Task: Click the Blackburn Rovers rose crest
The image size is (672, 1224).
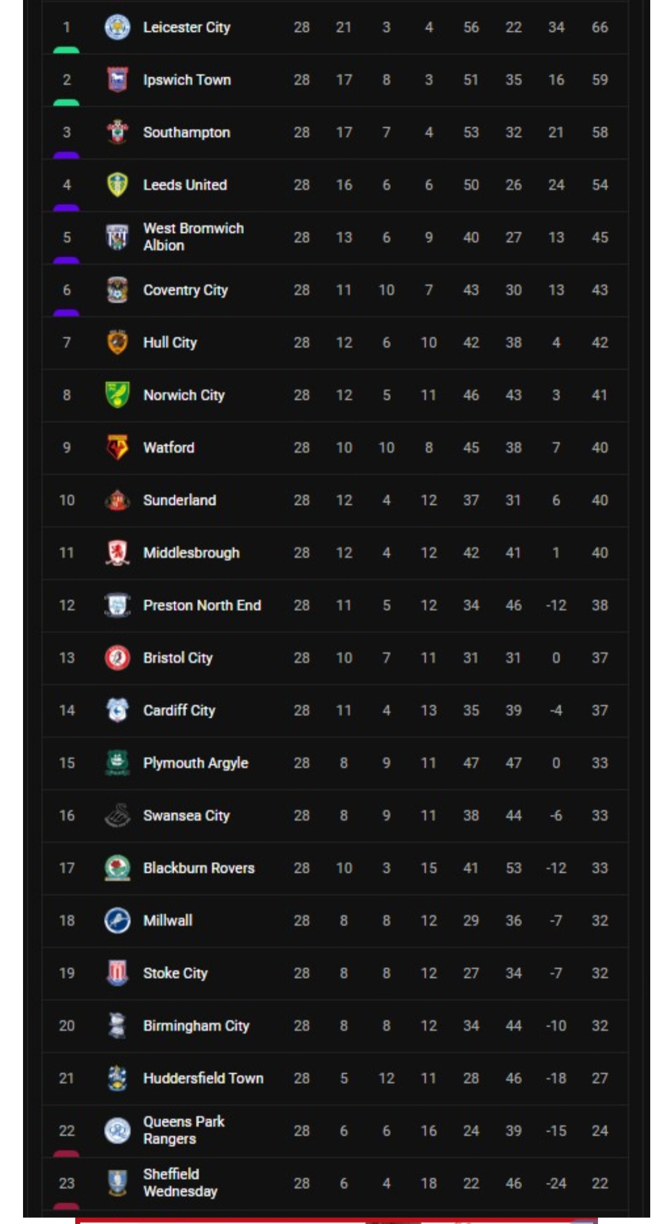Action: coord(117,868)
